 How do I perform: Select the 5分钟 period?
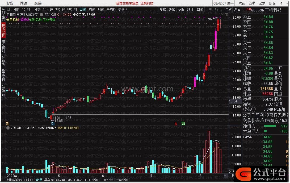pyautogui.click(x=36, y=9)
